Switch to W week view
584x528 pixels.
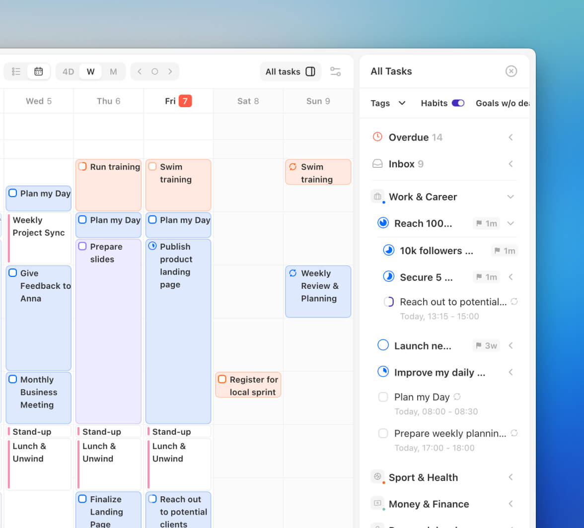(x=90, y=71)
